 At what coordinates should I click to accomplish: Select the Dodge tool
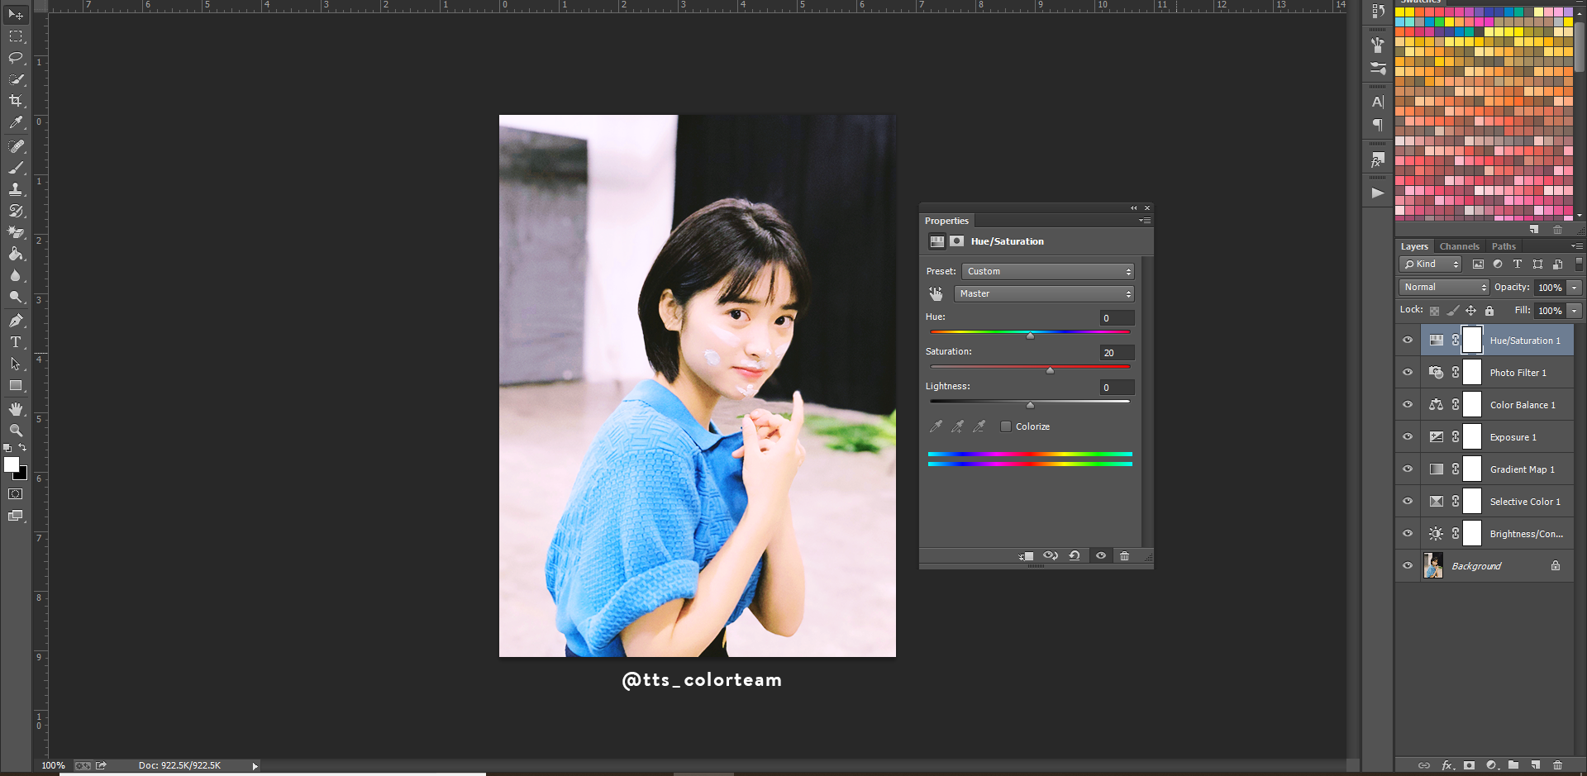[x=16, y=297]
